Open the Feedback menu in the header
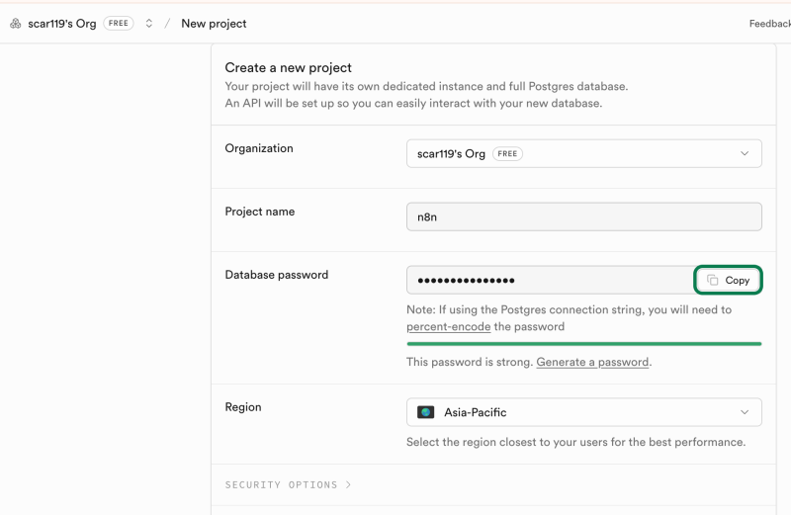The height and width of the screenshot is (515, 791). click(768, 24)
